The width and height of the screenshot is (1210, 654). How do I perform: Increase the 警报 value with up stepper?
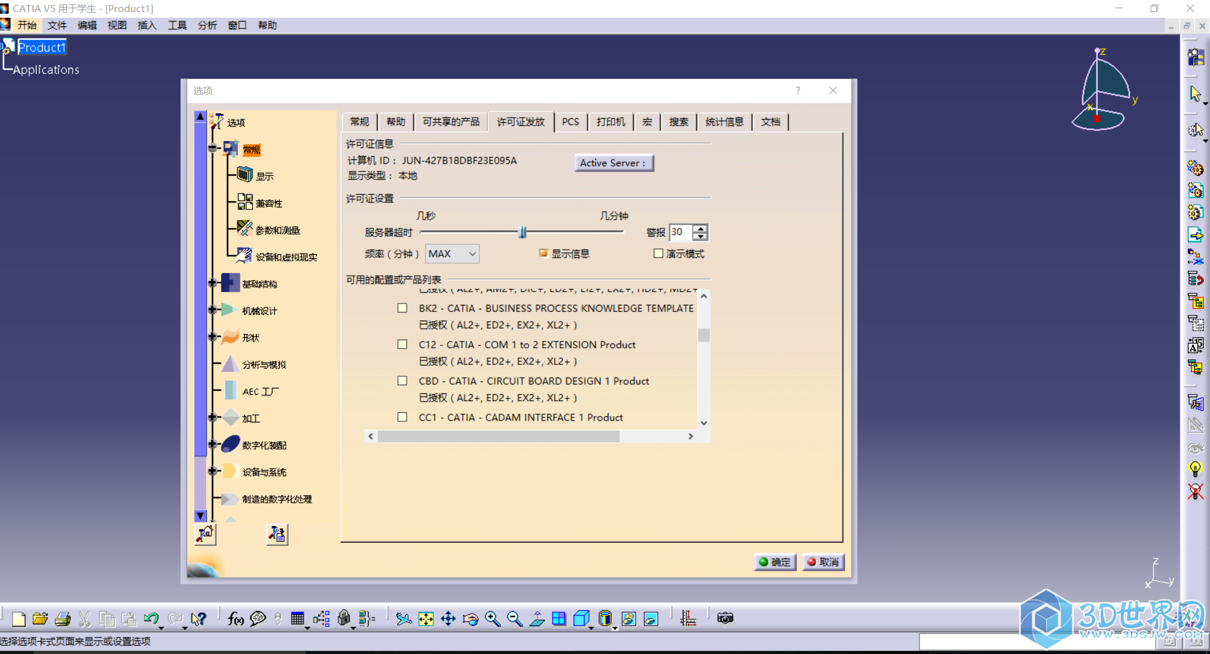[x=700, y=228]
